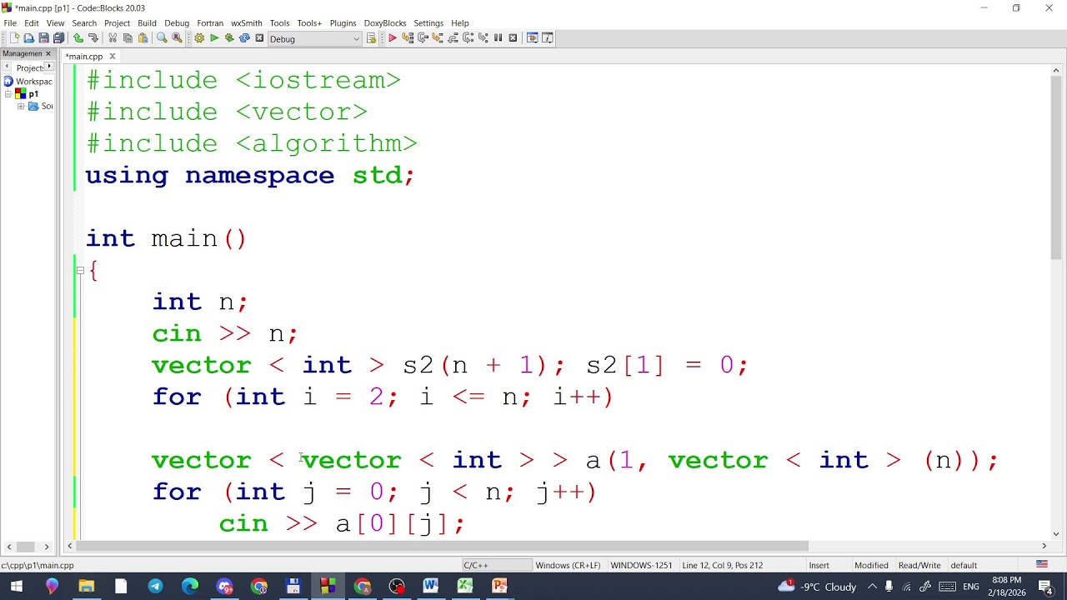Click the Windows (CR+LF) status entry

pyautogui.click(x=568, y=565)
